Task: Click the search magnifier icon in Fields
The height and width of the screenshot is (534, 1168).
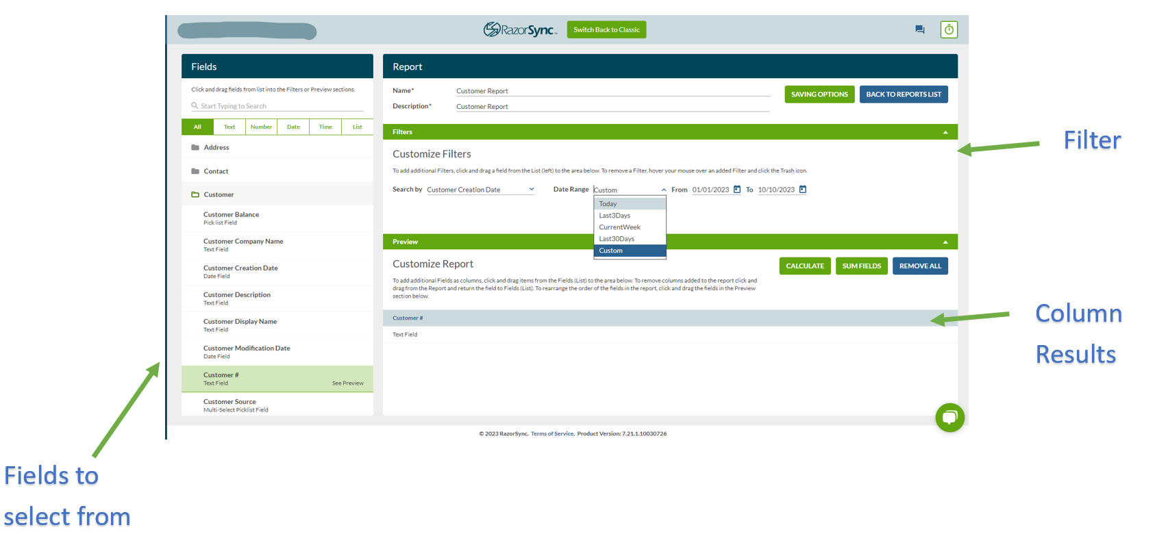Action: point(195,105)
